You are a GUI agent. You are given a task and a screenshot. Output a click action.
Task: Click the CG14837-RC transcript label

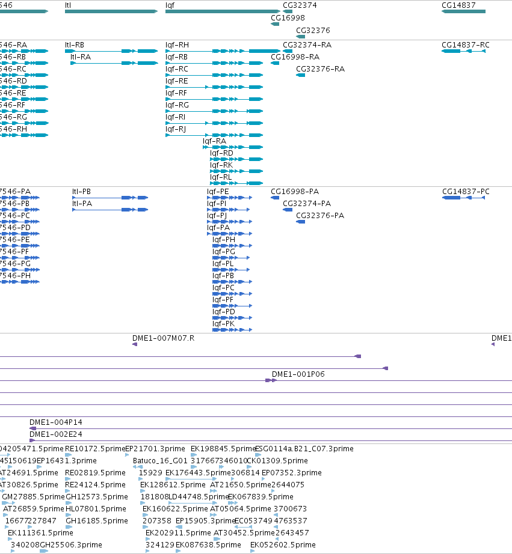[x=466, y=45]
